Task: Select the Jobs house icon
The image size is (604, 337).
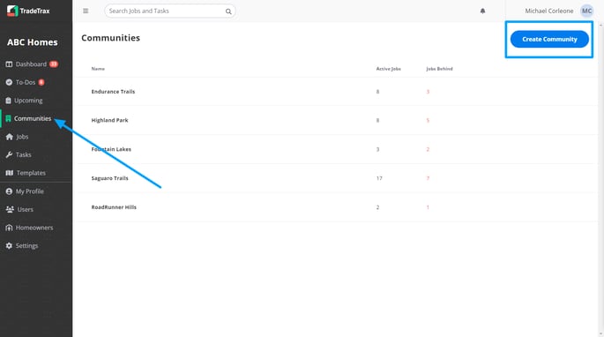Action: [x=9, y=137]
